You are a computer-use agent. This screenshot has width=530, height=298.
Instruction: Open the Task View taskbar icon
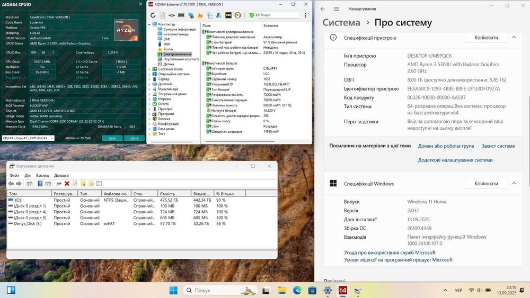point(266,290)
